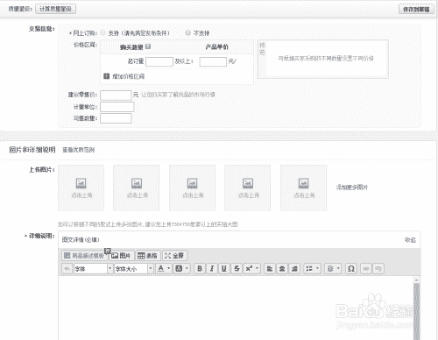Click the fifth 点击上传 image slot
The height and width of the screenshot is (340, 438).
click(303, 188)
